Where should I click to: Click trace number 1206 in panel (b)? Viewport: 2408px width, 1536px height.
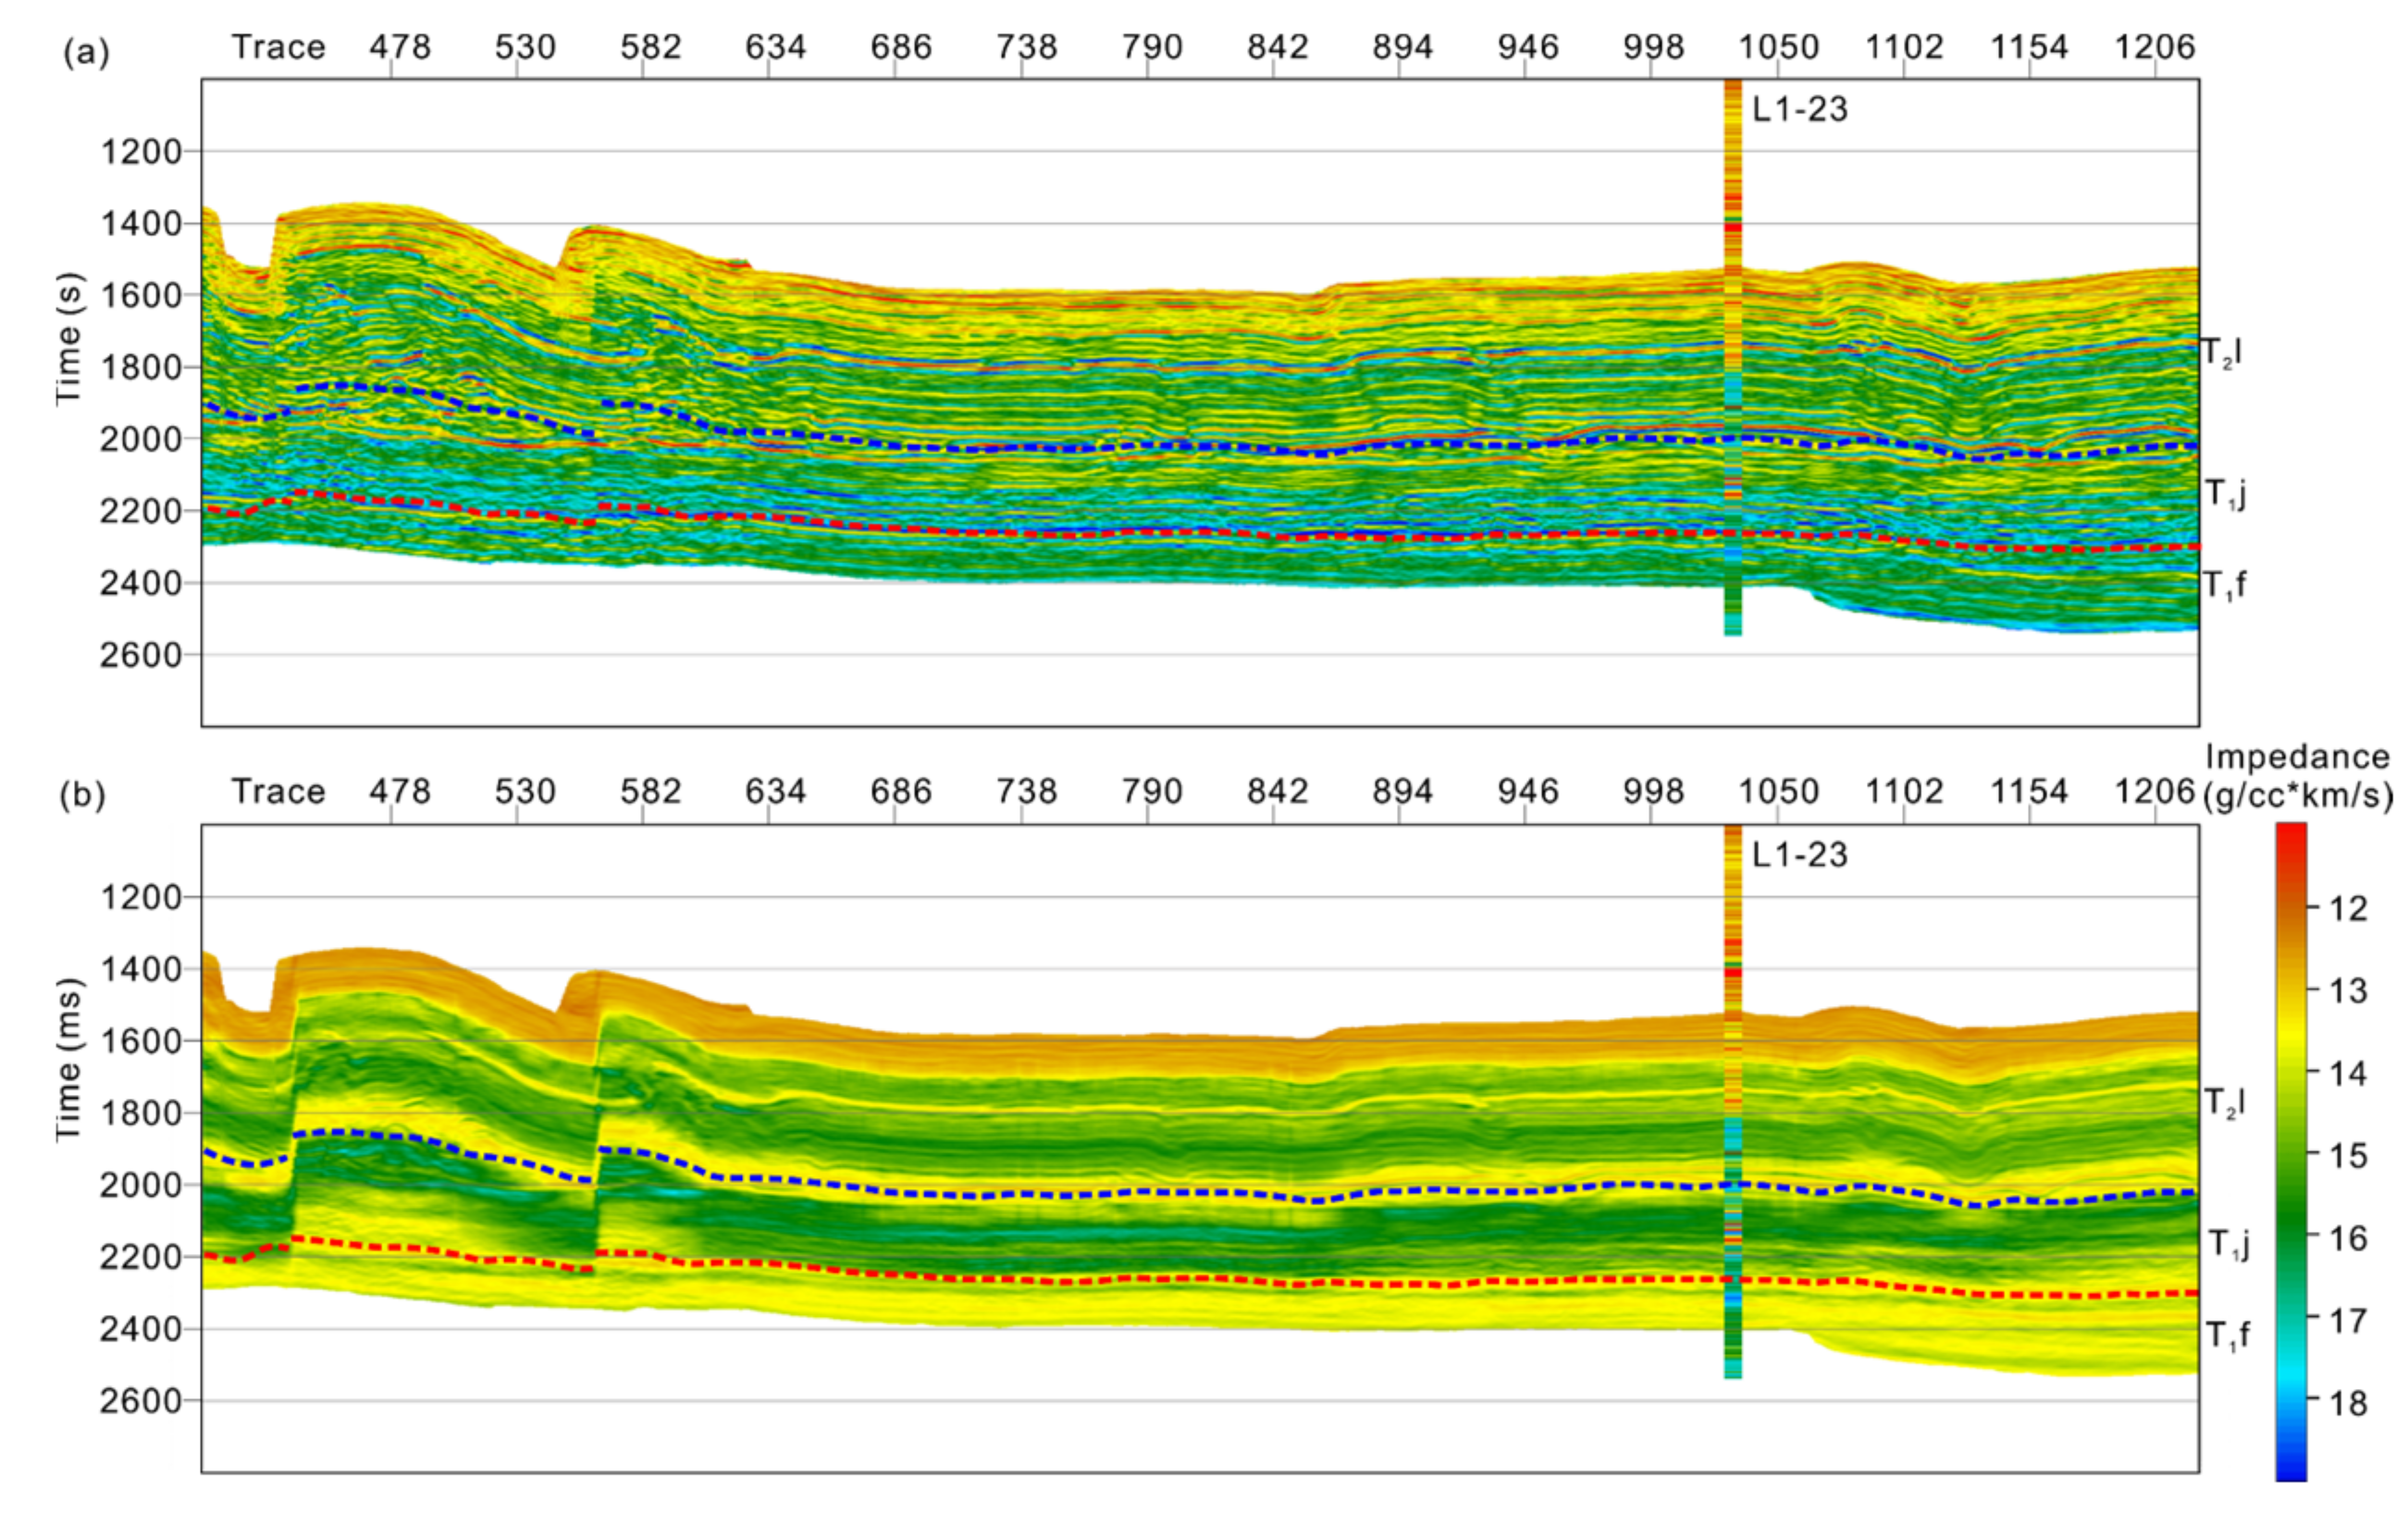[x=2154, y=792]
